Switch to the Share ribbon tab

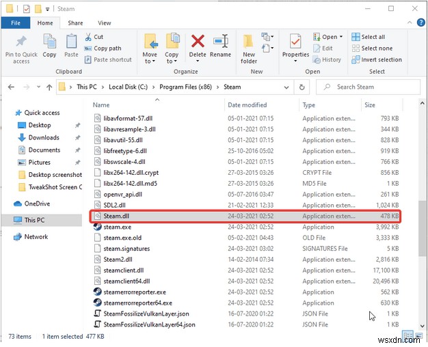(75, 23)
